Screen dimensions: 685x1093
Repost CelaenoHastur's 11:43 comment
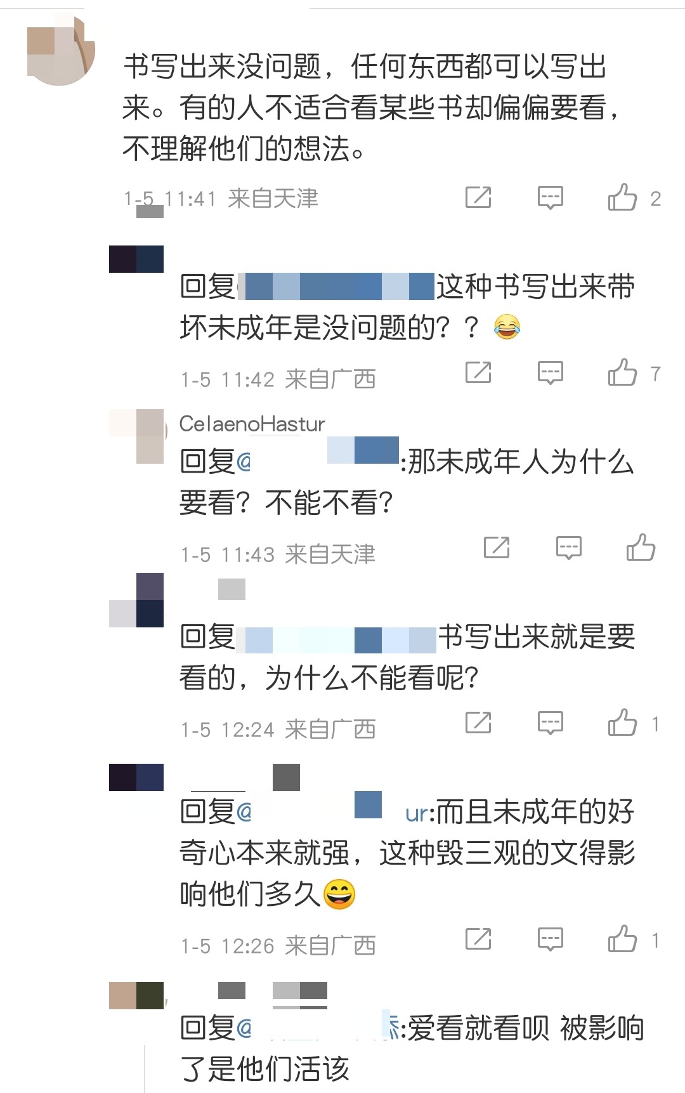tap(497, 547)
